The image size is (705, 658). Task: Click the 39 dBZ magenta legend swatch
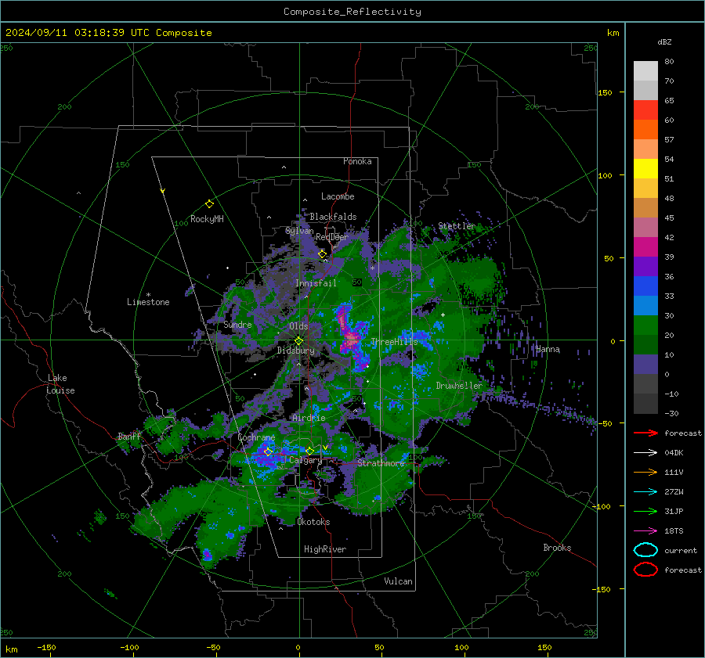click(x=645, y=247)
